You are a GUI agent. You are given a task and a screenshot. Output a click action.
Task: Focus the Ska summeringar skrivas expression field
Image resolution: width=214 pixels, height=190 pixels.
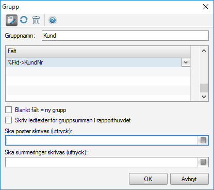[x=102, y=162]
